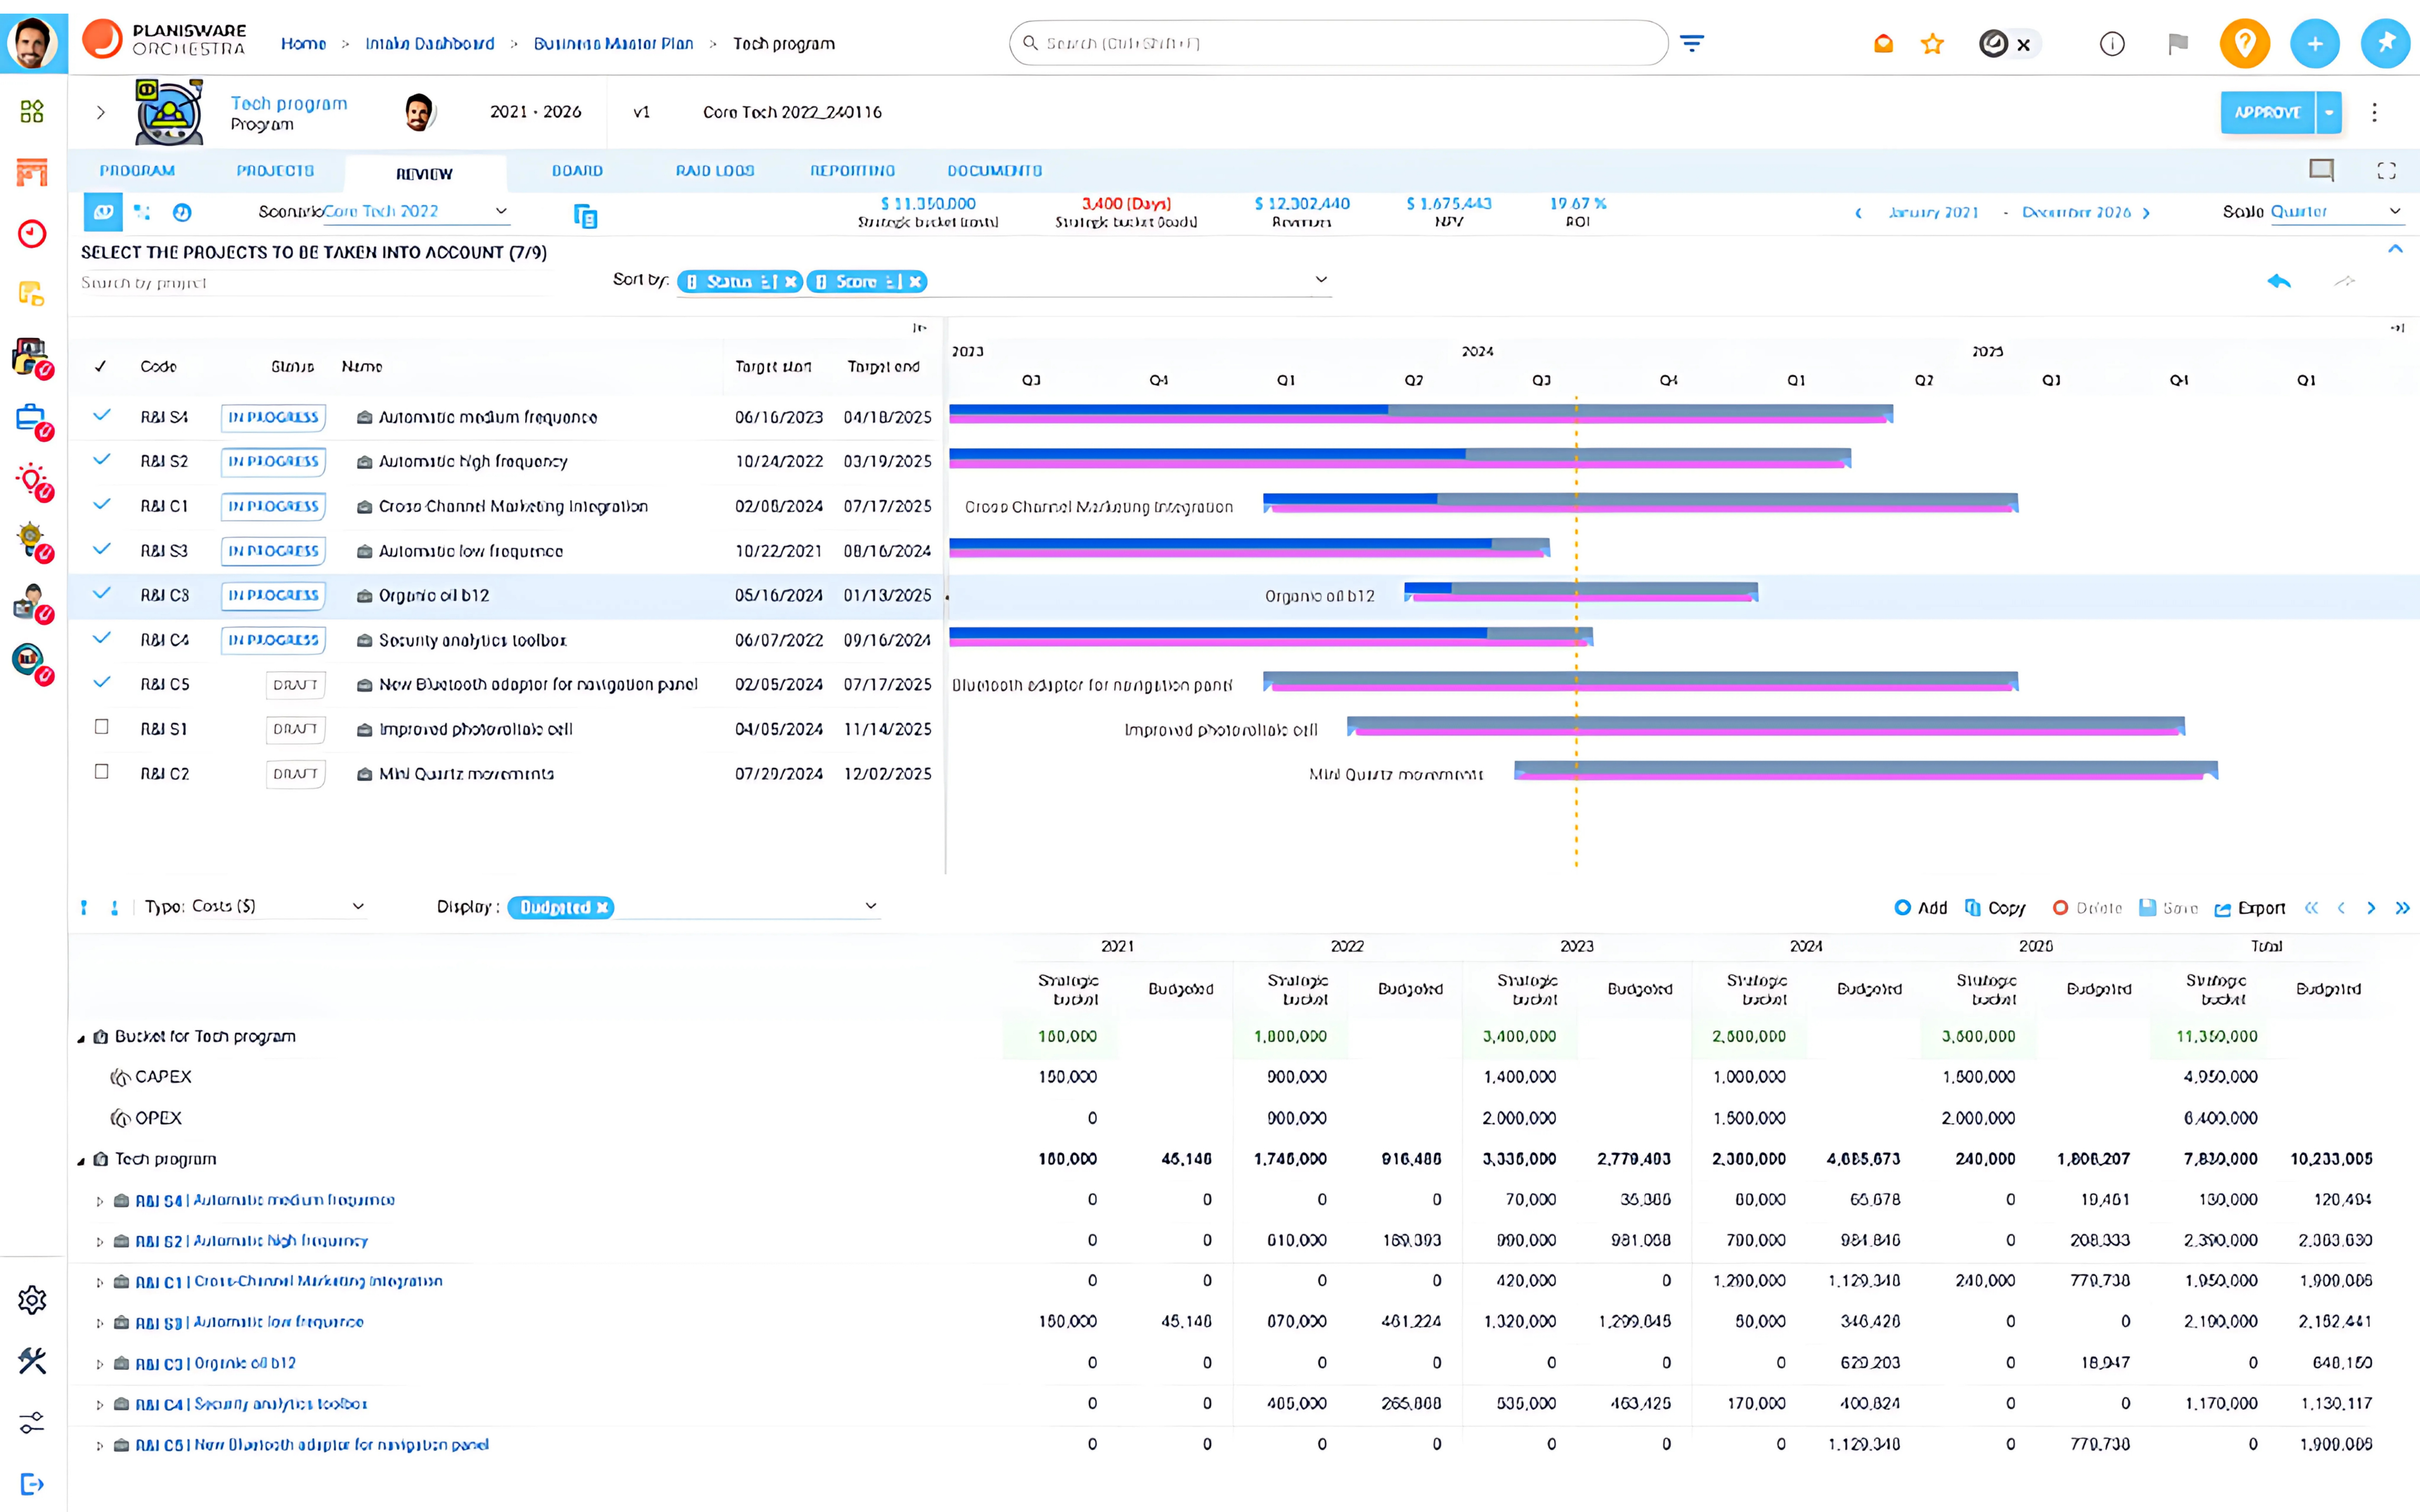Click the undo arrow icon
This screenshot has height=1512, width=2420.
tap(2279, 281)
